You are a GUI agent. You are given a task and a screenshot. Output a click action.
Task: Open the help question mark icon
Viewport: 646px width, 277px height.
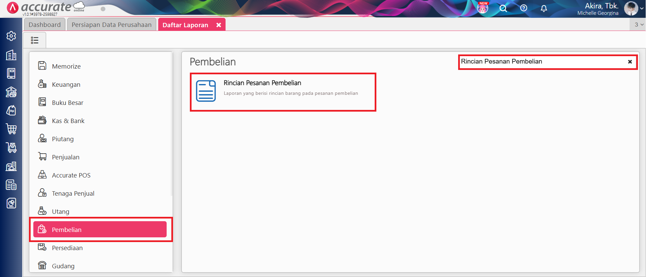[x=523, y=8]
